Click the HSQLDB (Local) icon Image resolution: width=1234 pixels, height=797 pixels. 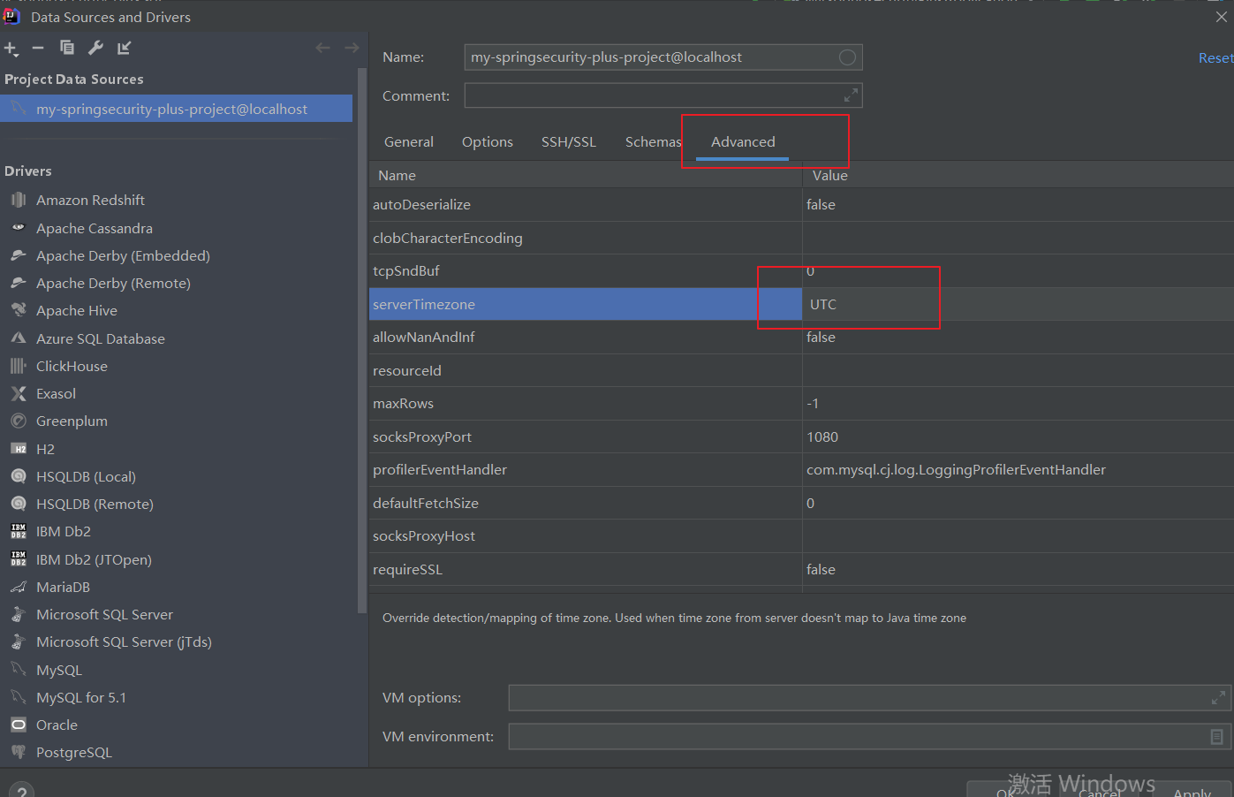[x=19, y=476]
